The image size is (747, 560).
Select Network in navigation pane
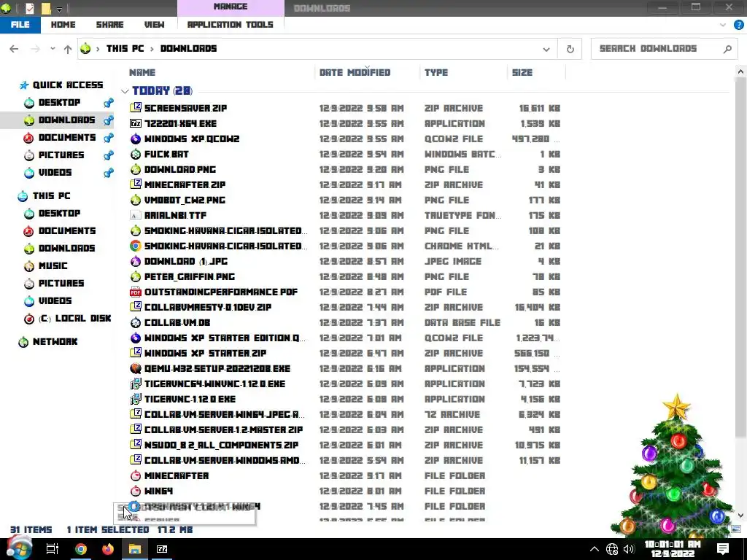pyautogui.click(x=55, y=341)
